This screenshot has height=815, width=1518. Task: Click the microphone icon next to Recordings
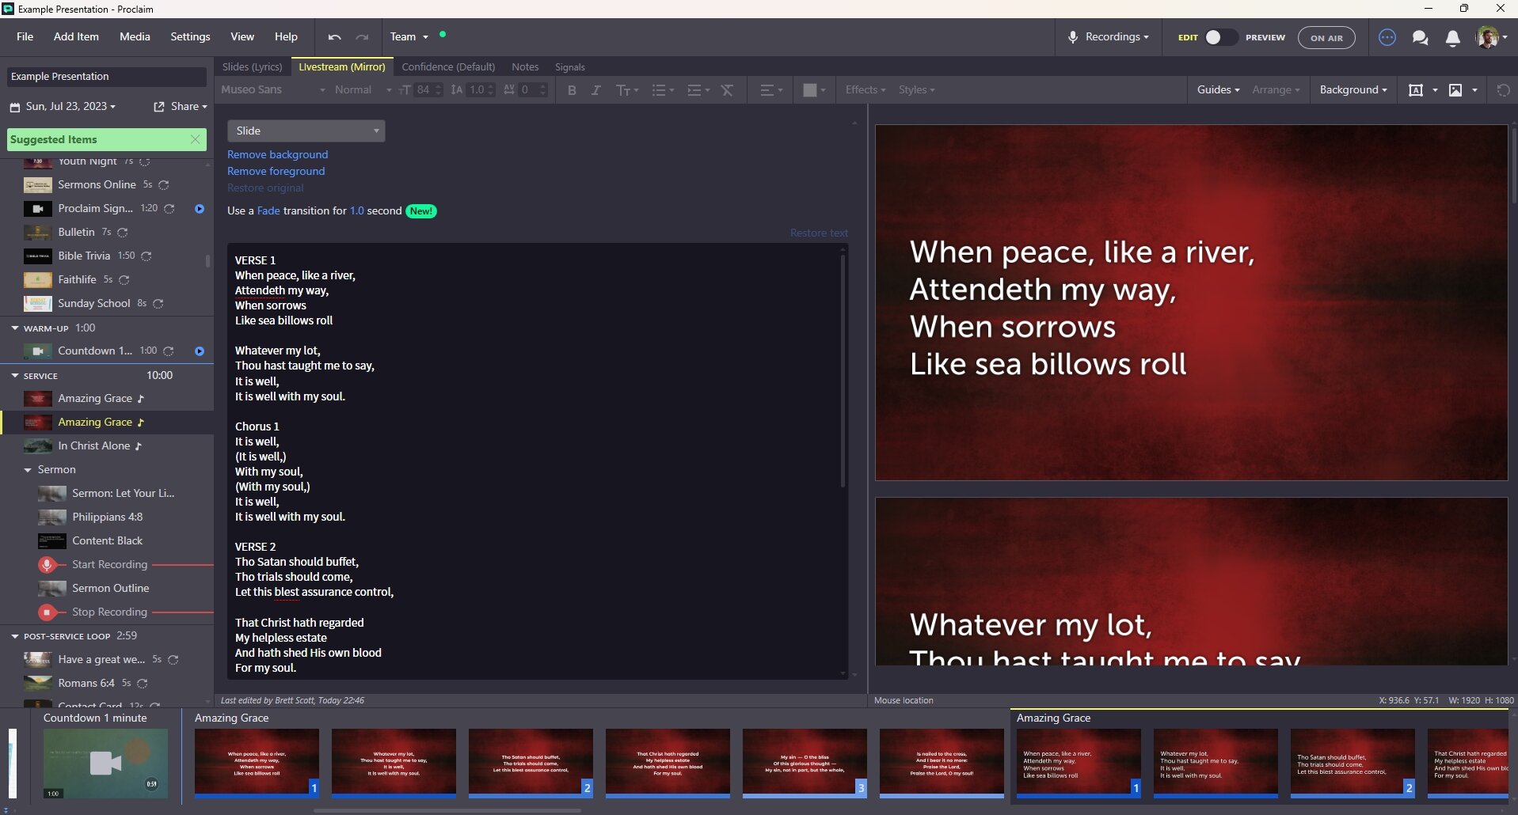click(1073, 36)
